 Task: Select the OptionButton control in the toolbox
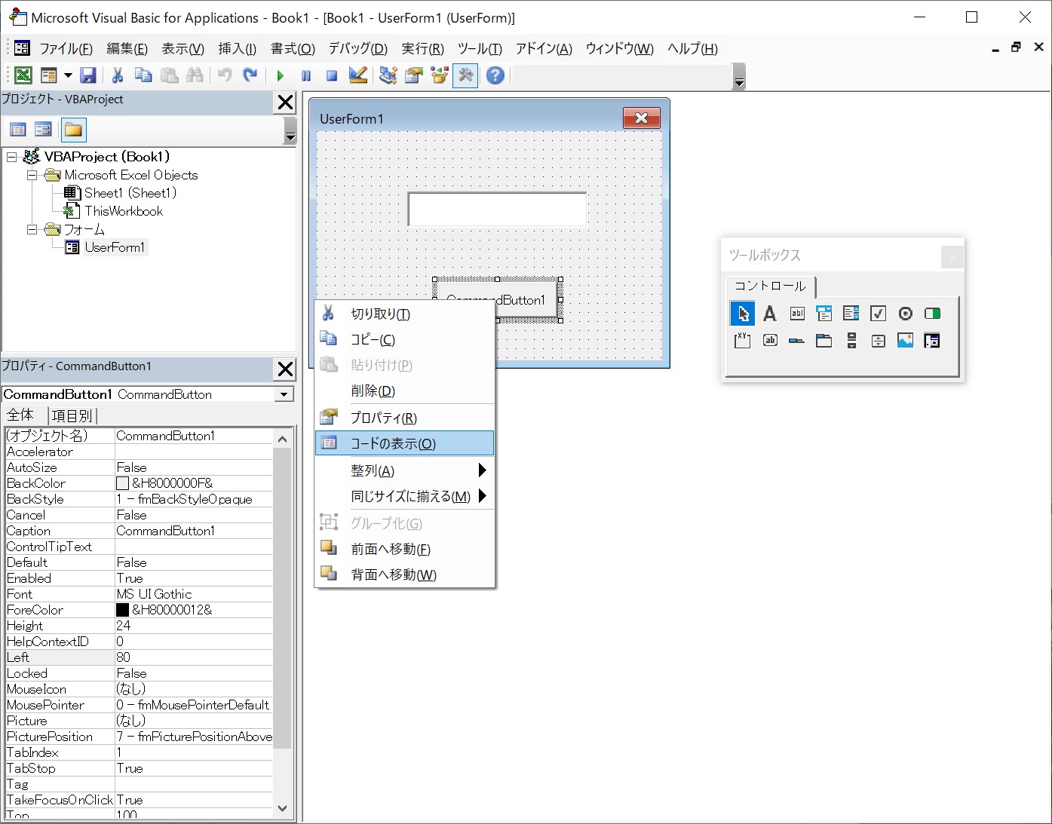(904, 313)
